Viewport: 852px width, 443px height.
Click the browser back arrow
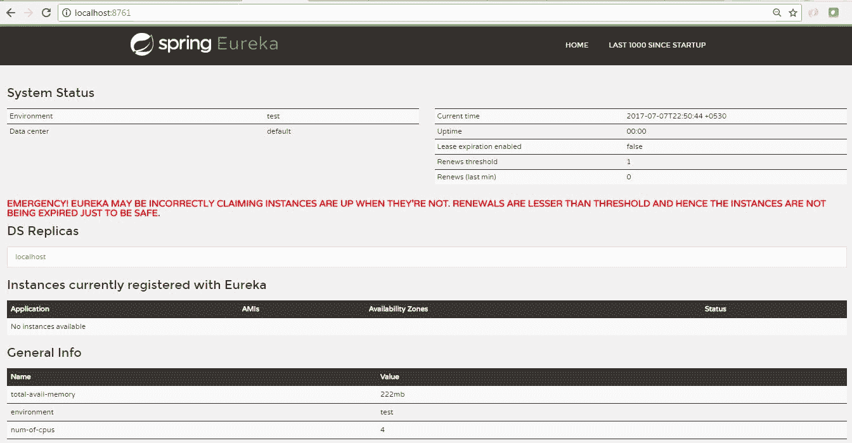click(x=10, y=13)
